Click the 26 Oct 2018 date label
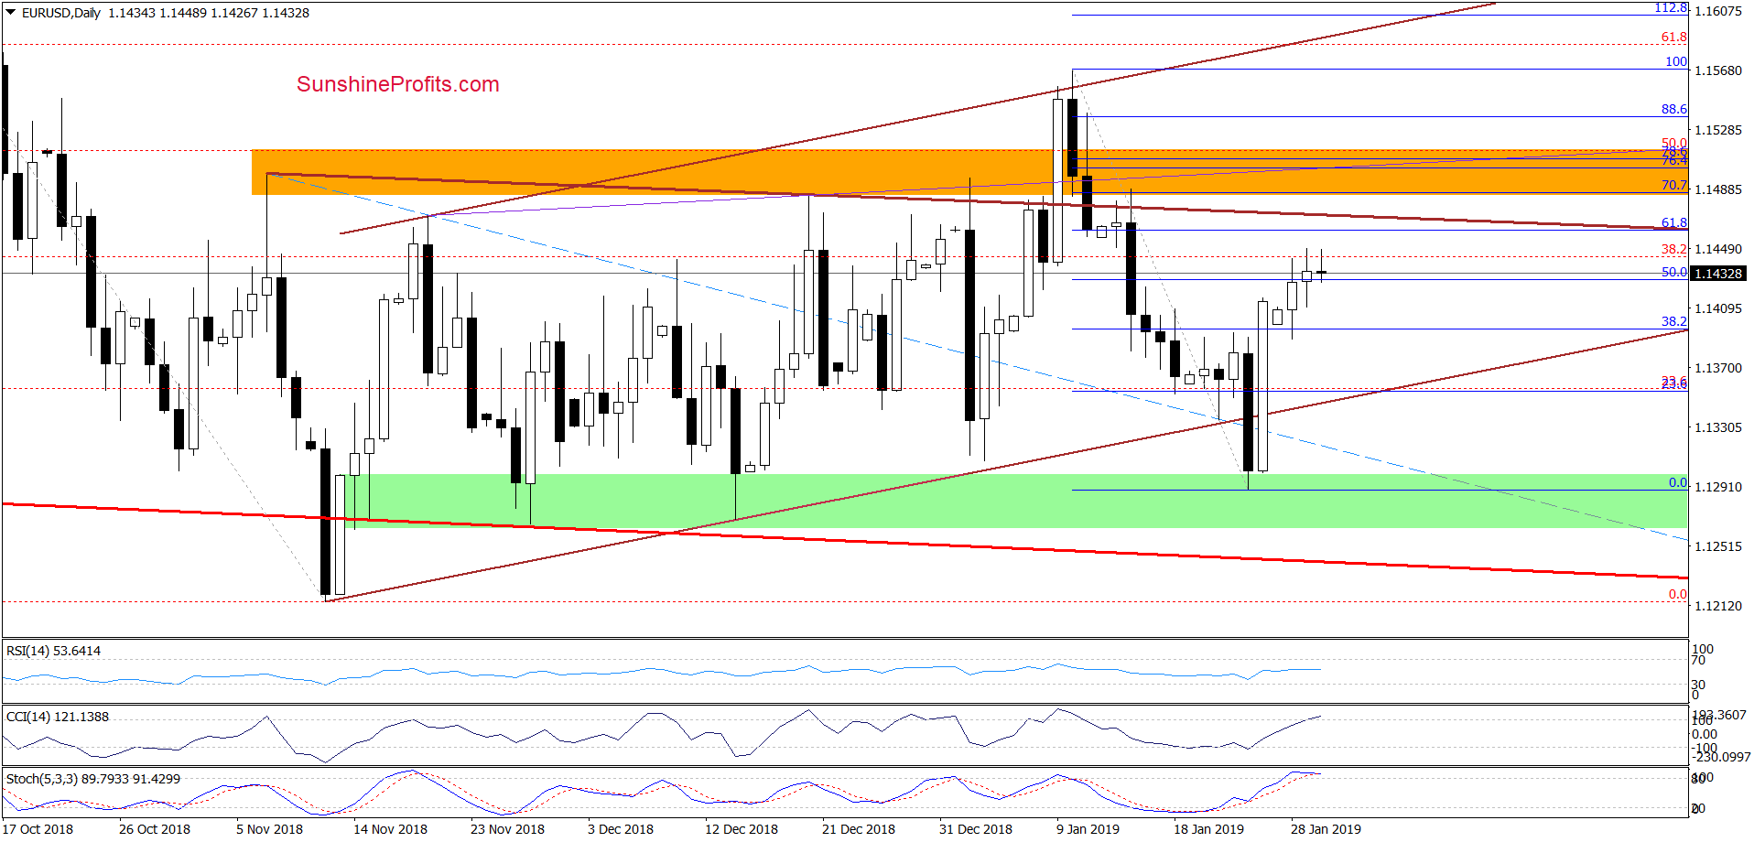1754x842 pixels. pyautogui.click(x=155, y=829)
